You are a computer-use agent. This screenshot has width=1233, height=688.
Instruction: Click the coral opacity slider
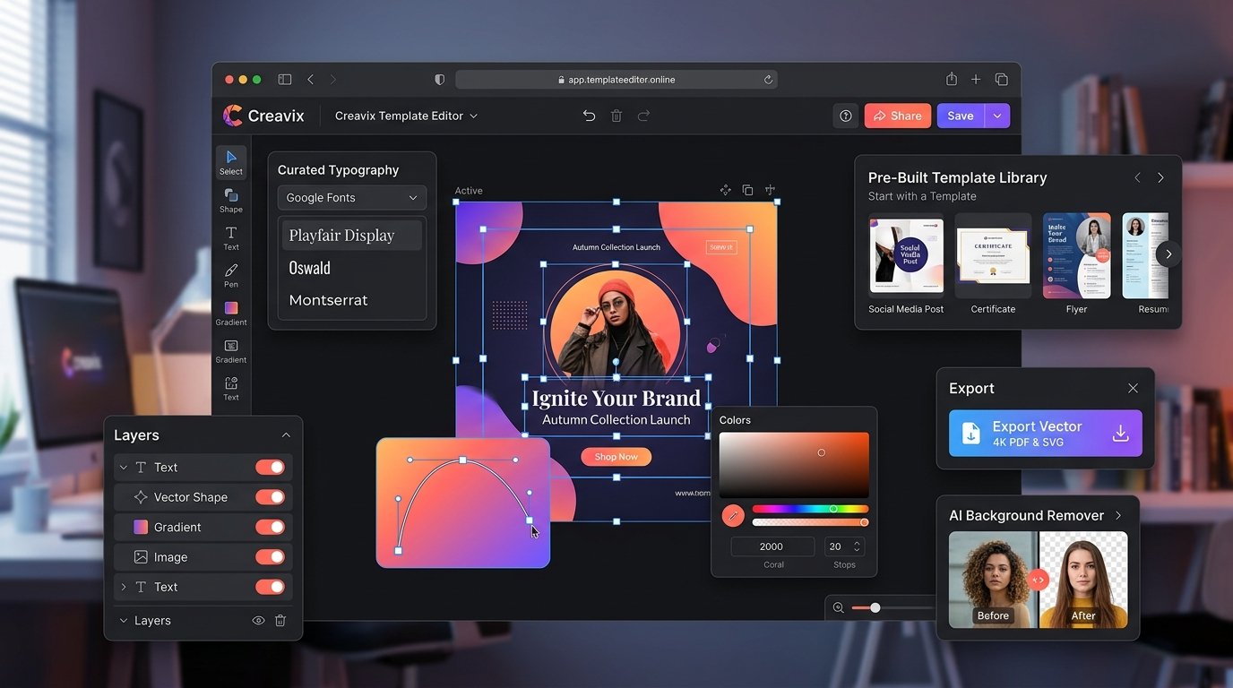(x=810, y=522)
